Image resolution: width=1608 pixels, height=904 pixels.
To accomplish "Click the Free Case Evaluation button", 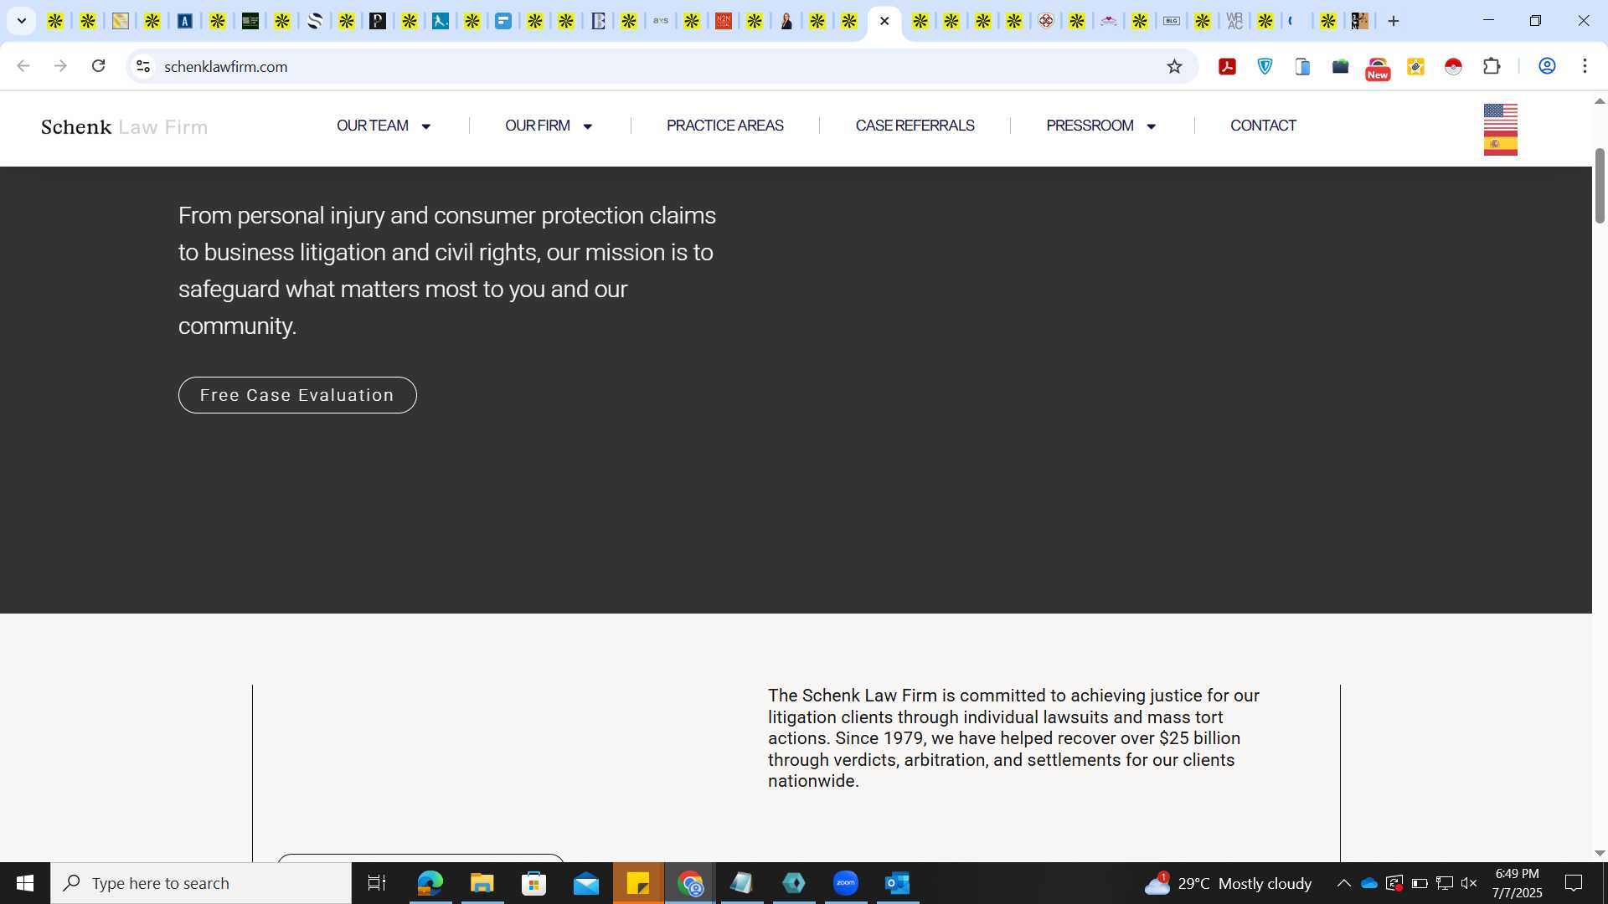I will pyautogui.click(x=297, y=395).
